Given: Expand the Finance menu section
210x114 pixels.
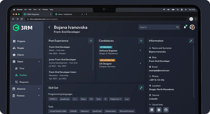Looking at the screenshot, I should pos(39,96).
